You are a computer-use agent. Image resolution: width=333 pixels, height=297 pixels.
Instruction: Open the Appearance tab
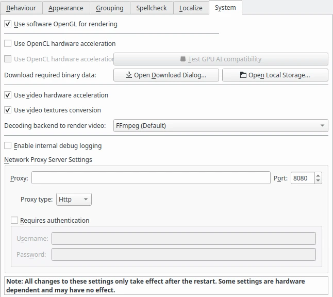[x=66, y=8]
